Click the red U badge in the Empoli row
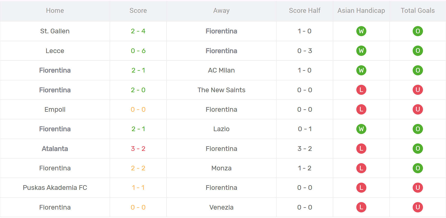446x218 pixels. pyautogui.click(x=418, y=109)
